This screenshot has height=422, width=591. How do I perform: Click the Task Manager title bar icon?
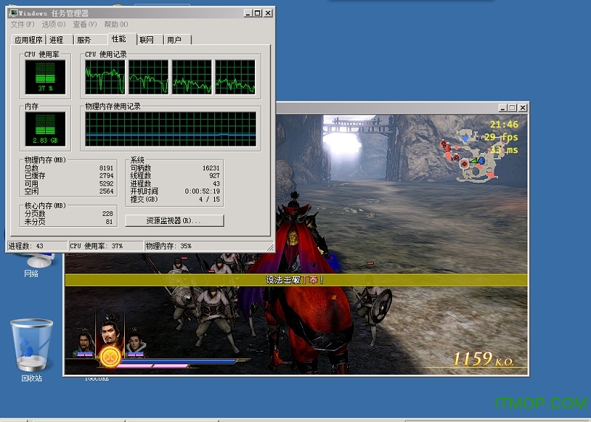tap(14, 13)
